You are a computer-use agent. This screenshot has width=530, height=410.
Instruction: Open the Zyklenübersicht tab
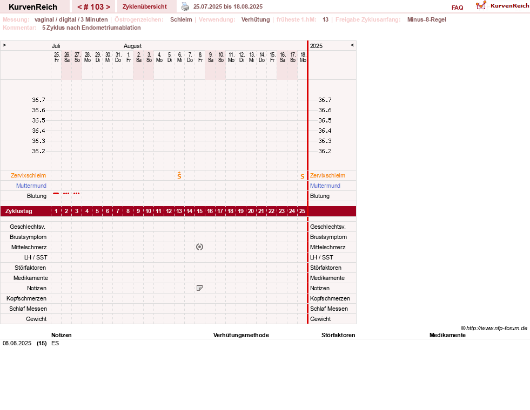(x=145, y=7)
